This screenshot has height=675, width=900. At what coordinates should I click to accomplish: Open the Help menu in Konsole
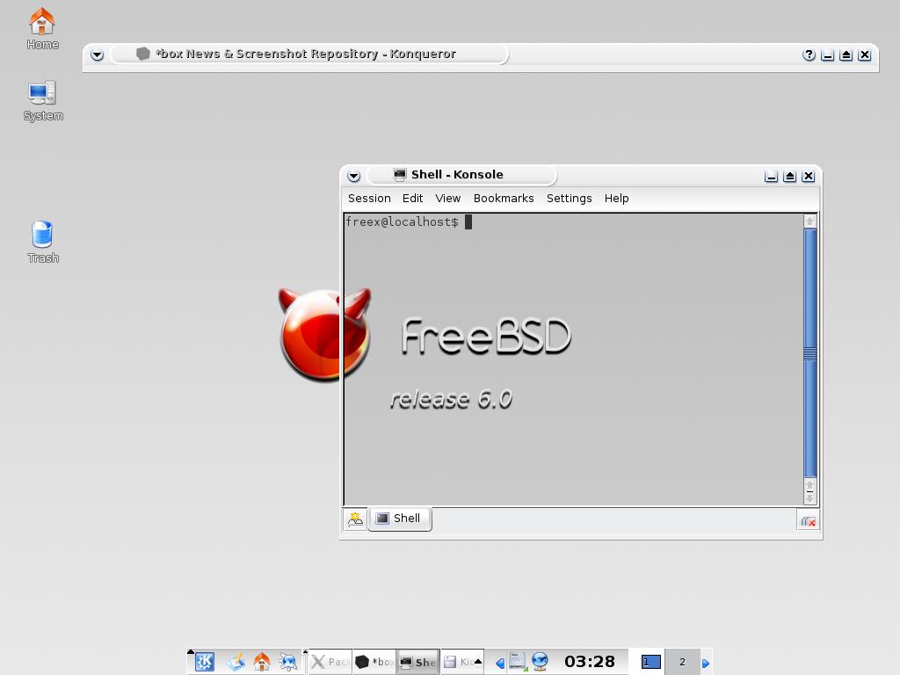(616, 198)
